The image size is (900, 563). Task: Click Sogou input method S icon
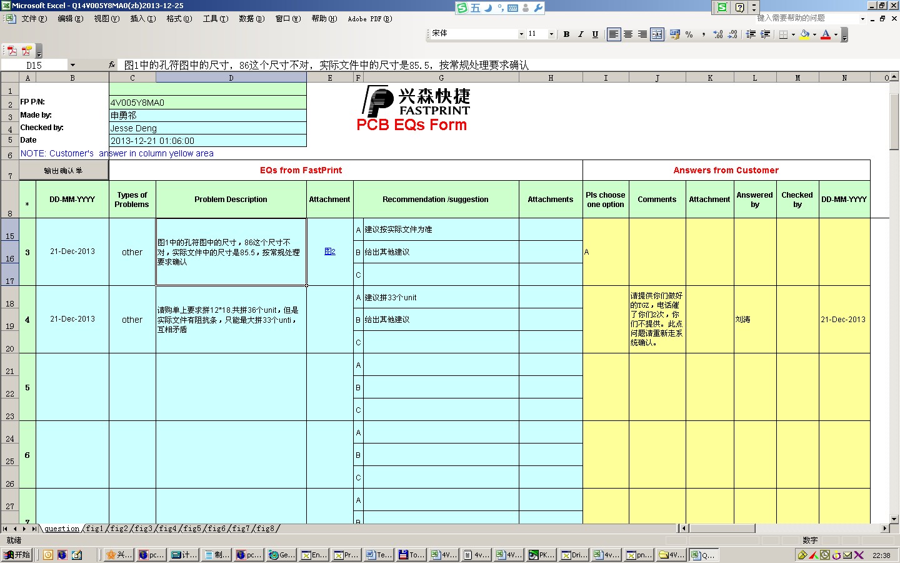coord(462,8)
